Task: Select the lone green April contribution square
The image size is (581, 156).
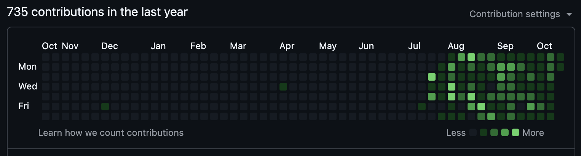Action: click(x=283, y=86)
